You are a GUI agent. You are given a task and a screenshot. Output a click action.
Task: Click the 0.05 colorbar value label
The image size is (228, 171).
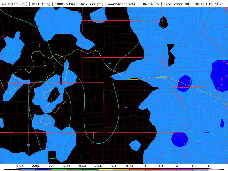pyautogui.click(x=35, y=166)
